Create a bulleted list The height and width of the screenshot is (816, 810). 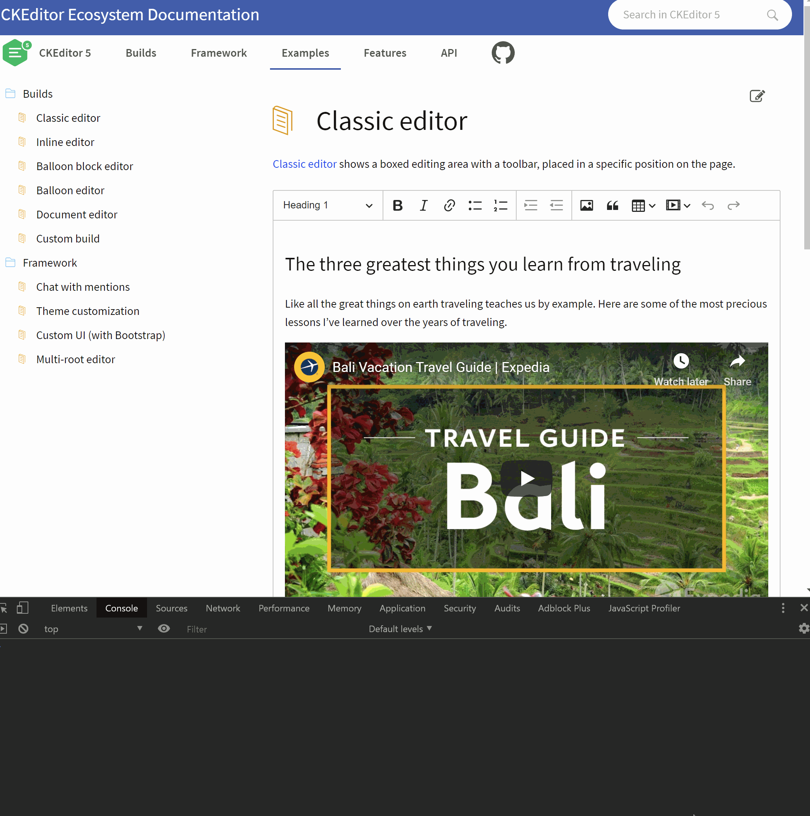[x=475, y=205]
